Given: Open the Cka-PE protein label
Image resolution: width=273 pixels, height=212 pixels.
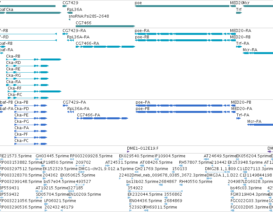Looking at the screenshot, I should click(x=21, y=115).
